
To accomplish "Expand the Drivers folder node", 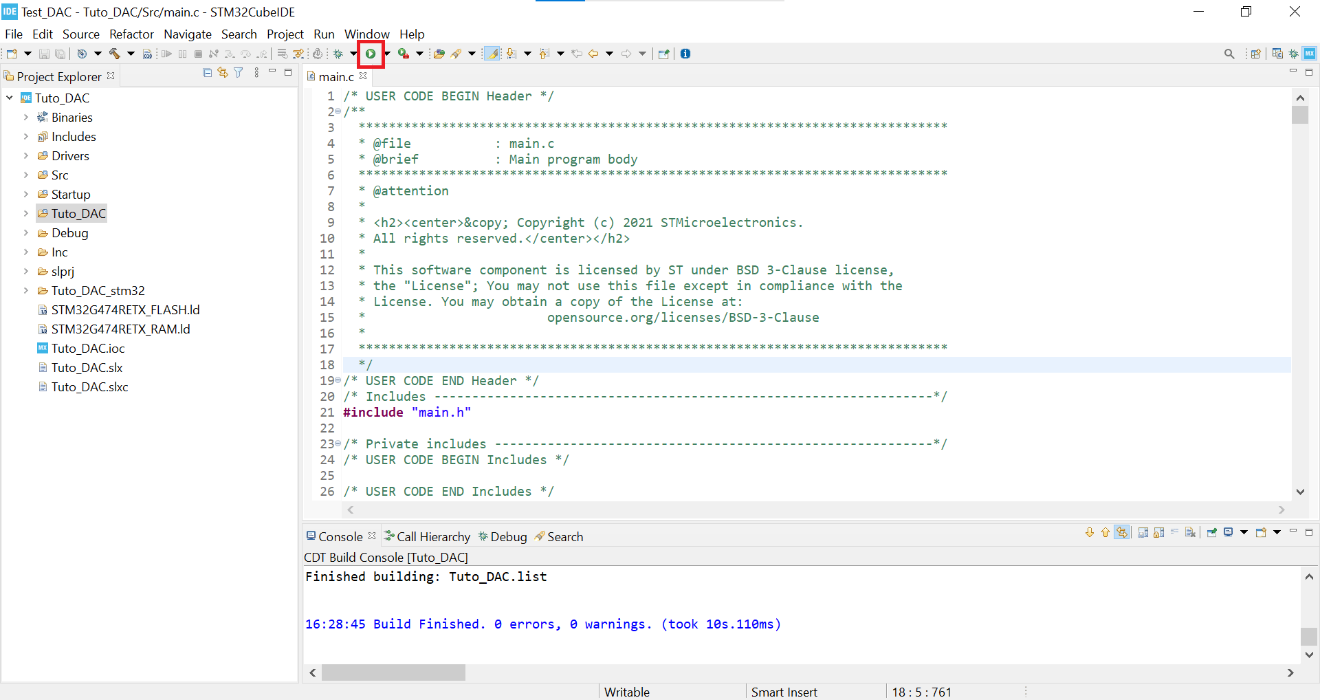I will tap(26, 156).
